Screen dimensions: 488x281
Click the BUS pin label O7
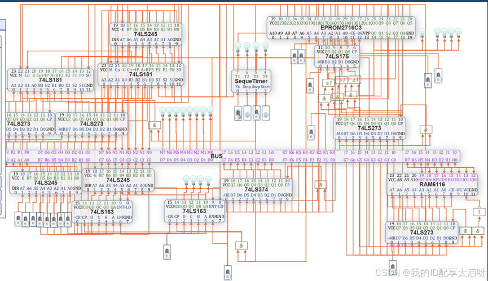[40, 153]
